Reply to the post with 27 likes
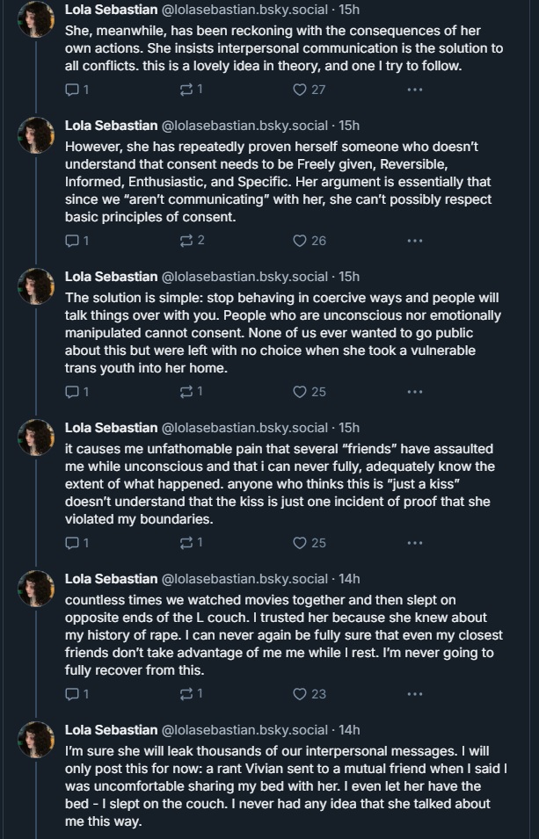539x839 pixels. click(x=72, y=89)
